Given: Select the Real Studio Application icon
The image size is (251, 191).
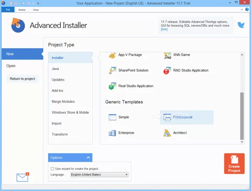Looking at the screenshot, I should 112,86.
